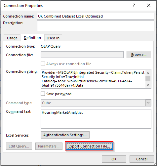Open Authentication Settings
The width and height of the screenshot is (157, 166).
pyautogui.click(x=65, y=135)
